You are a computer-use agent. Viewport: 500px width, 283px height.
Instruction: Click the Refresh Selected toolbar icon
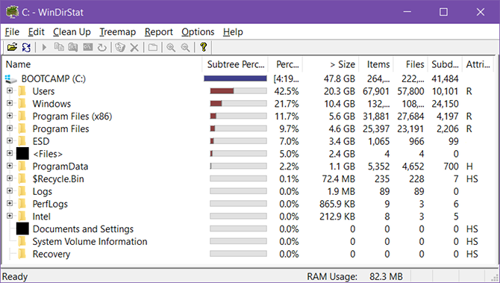pos(102,48)
